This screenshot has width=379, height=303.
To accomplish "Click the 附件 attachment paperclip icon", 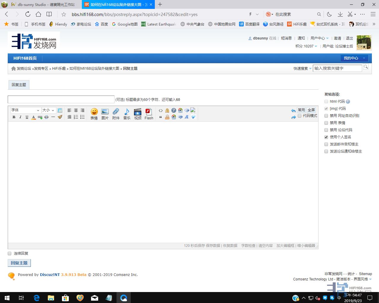I will tap(116, 114).
